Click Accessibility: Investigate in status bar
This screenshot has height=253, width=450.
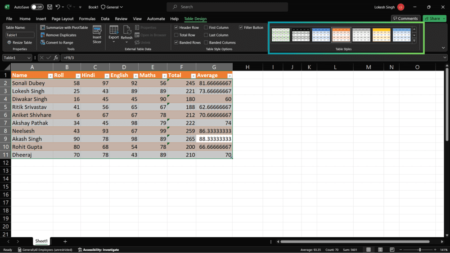[x=99, y=250]
